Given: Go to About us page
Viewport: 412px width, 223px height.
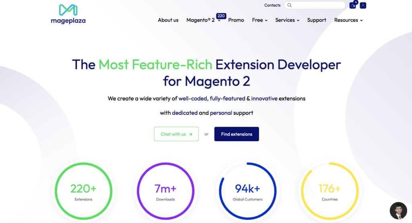Looking at the screenshot, I should (168, 20).
